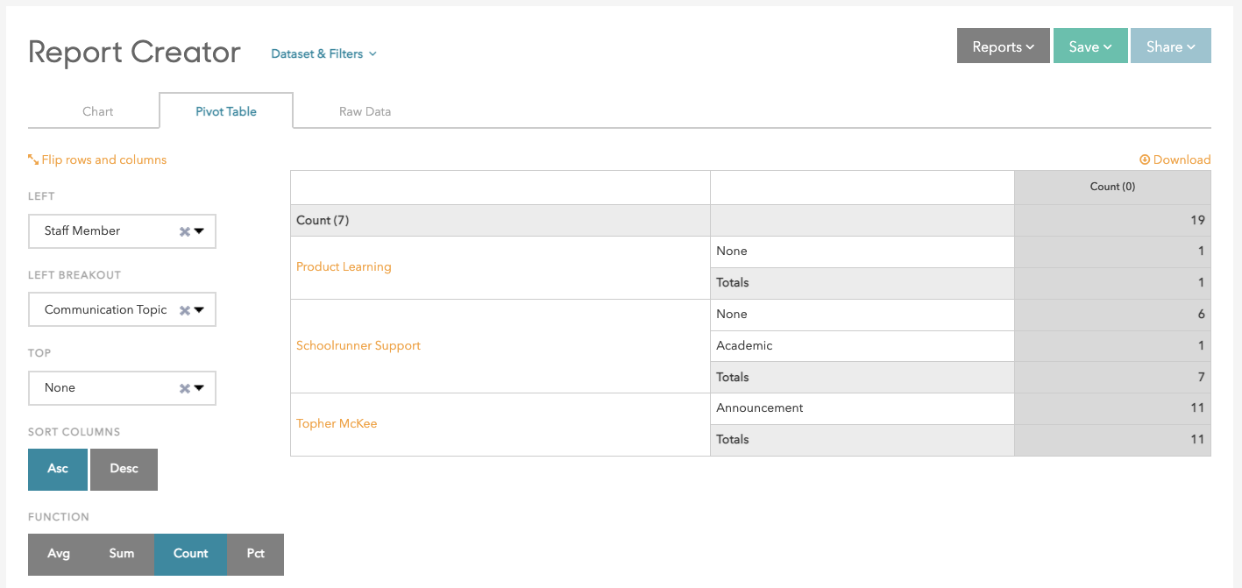Open the Staff Member dropdown arrow

[x=199, y=232]
